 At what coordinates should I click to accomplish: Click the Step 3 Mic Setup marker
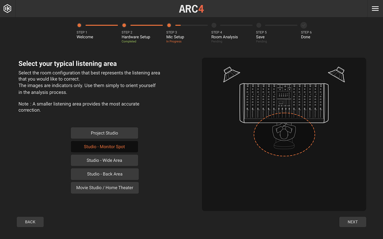169,25
